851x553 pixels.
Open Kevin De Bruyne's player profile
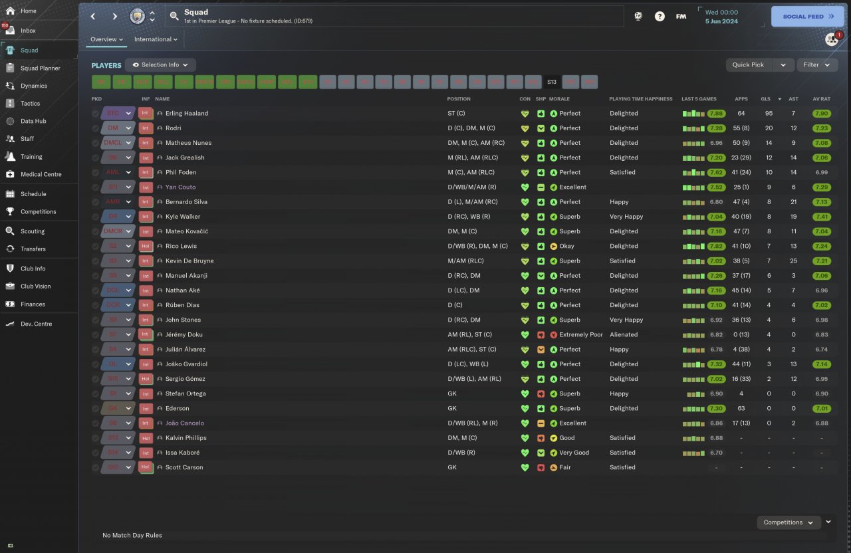189,261
